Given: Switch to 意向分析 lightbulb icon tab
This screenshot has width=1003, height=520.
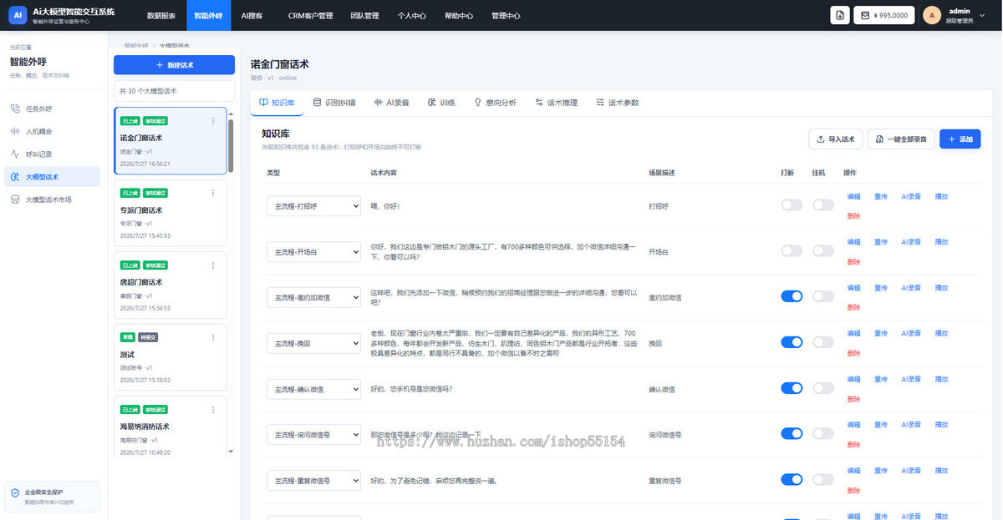Looking at the screenshot, I should (x=478, y=102).
